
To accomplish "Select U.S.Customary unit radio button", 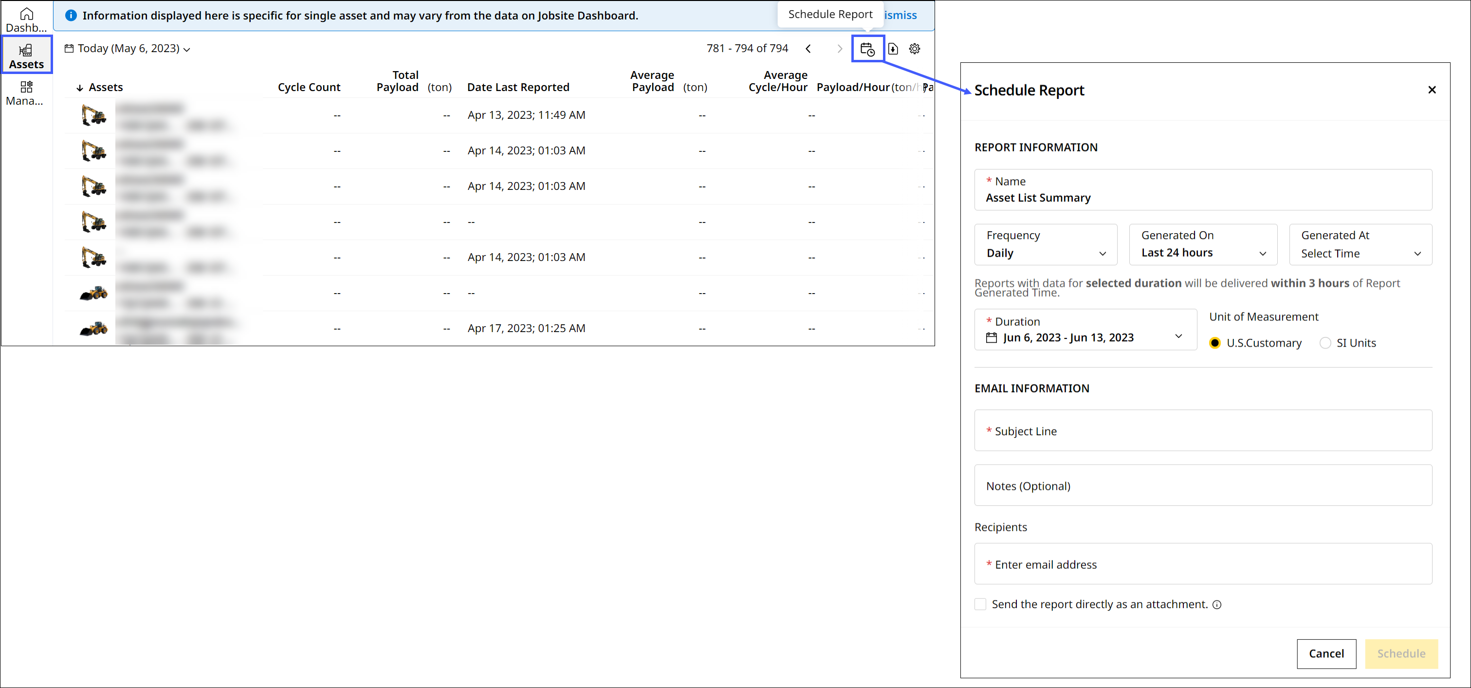I will pos(1214,343).
